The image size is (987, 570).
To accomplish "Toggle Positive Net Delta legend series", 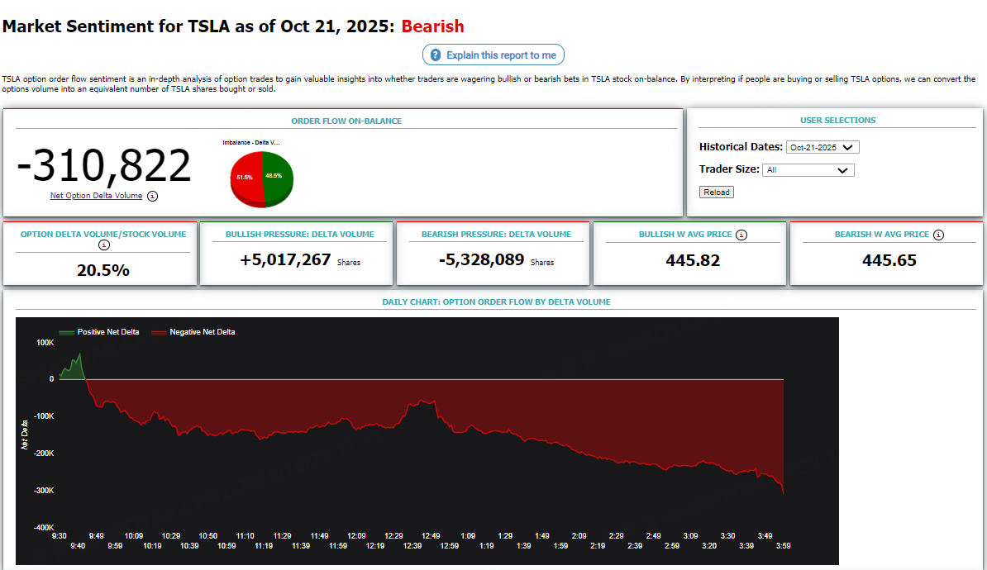I will tap(98, 332).
